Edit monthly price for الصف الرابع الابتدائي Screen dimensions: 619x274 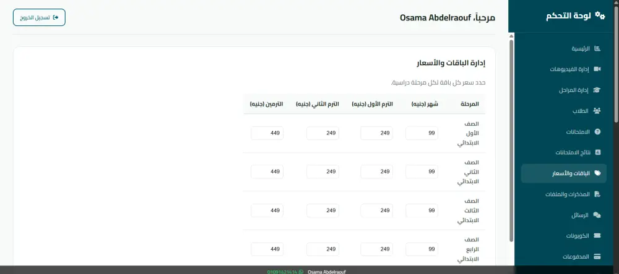click(x=422, y=249)
